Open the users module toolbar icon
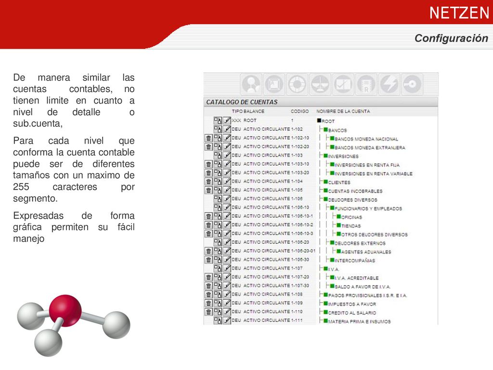Viewport: 493px width, 370px height. pyautogui.click(x=251, y=84)
